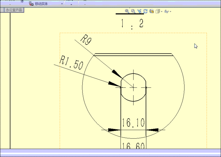Switch to the 办公室产品 tab

(14, 10)
